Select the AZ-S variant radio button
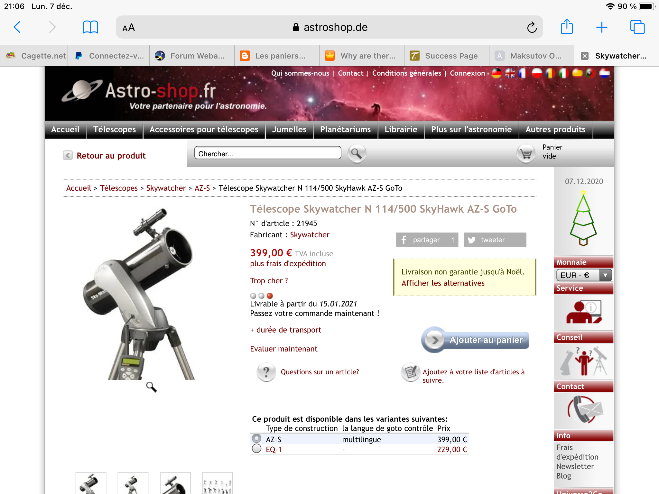 pyautogui.click(x=256, y=439)
